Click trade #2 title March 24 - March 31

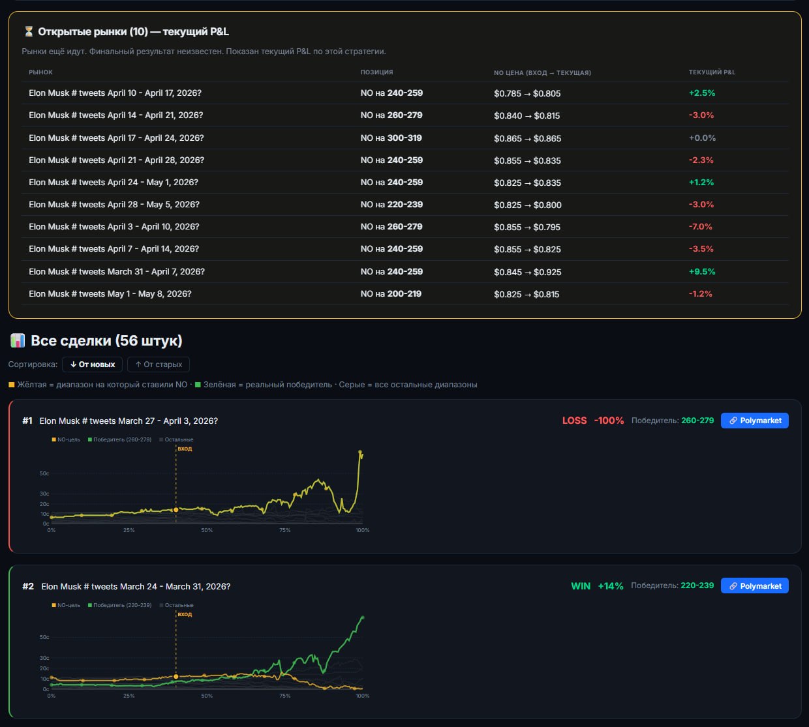[x=136, y=586]
